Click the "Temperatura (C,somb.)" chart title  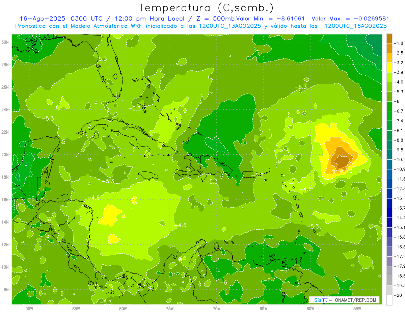[x=206, y=8]
